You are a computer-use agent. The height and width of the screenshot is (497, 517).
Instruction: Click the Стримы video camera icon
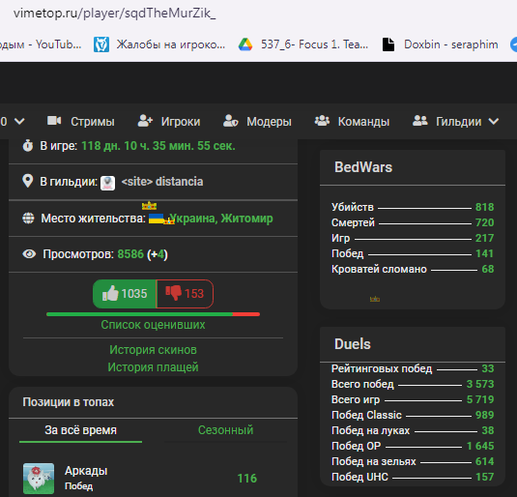54,121
